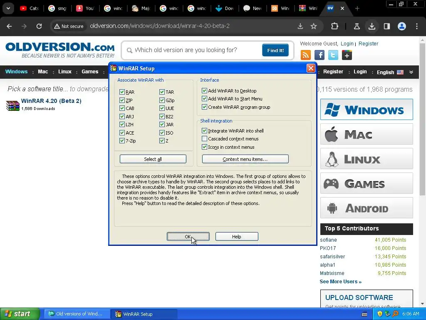The image size is (426, 320).
Task: Click the address bar URL
Action: point(159,26)
